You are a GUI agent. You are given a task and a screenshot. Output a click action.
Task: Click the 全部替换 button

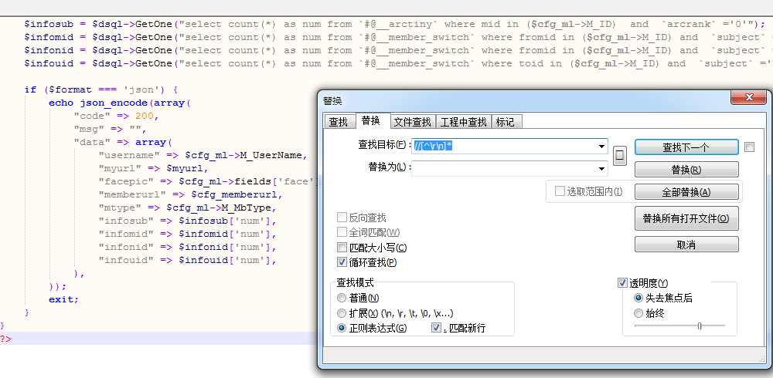click(686, 192)
